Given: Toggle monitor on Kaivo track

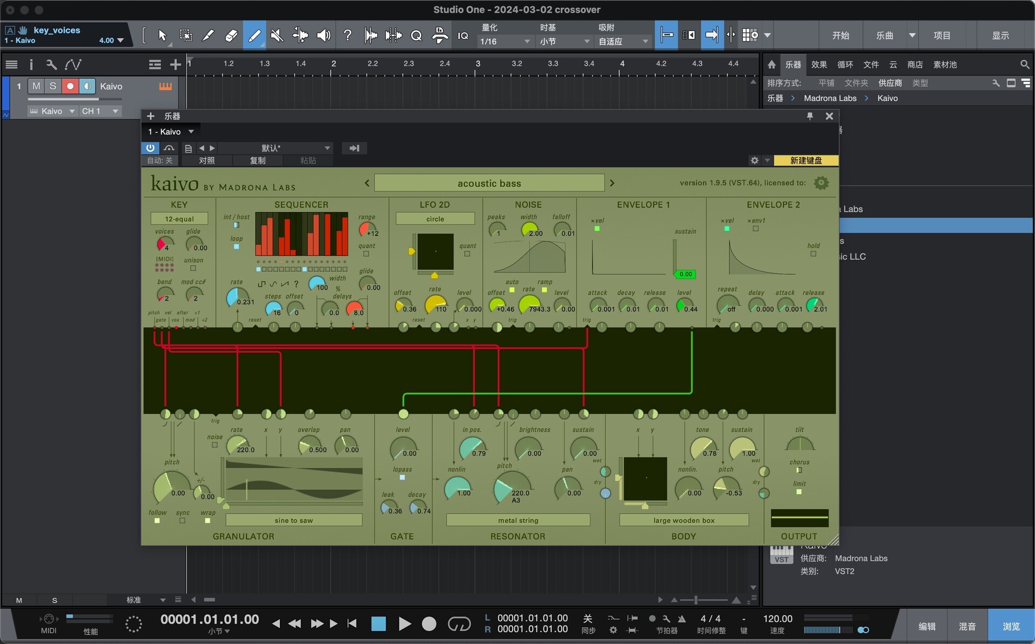Looking at the screenshot, I should [87, 86].
